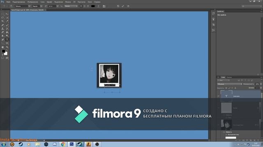The image size is (263, 147).
Task: Open Create Warped Text dialog
Action: coord(98,6)
